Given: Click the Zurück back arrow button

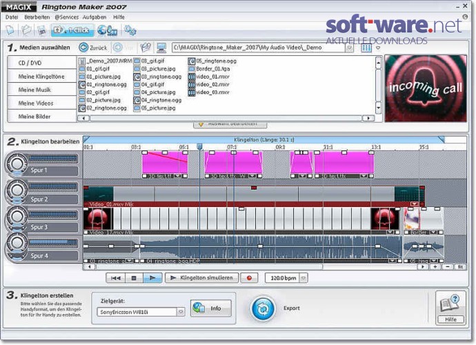Looking at the screenshot, I should coord(92,48).
